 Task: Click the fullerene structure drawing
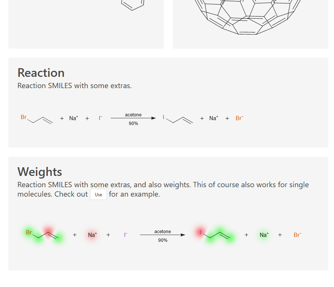pyautogui.click(x=247, y=17)
